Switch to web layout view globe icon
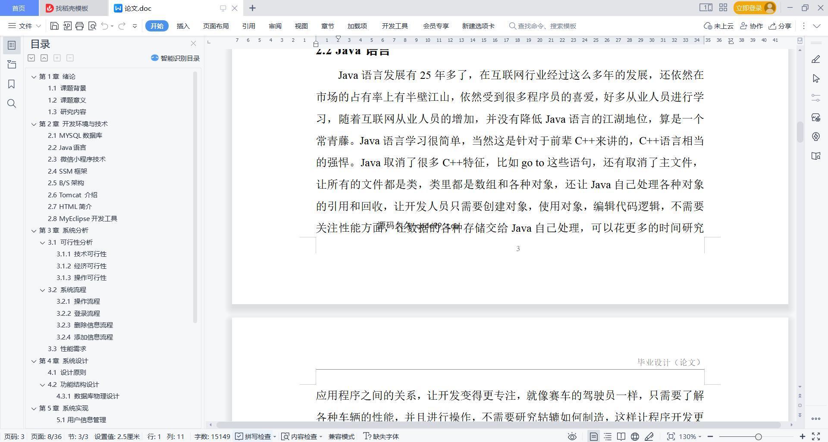 (635, 436)
